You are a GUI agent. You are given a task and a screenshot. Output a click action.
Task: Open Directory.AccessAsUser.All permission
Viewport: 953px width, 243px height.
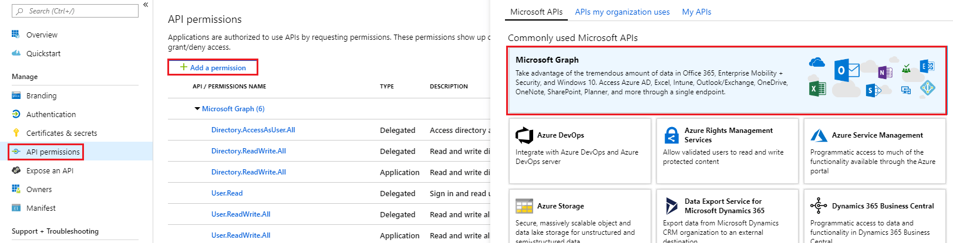[x=253, y=130]
